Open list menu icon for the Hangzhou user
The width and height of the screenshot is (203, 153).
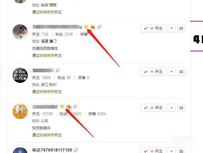[181, 72]
